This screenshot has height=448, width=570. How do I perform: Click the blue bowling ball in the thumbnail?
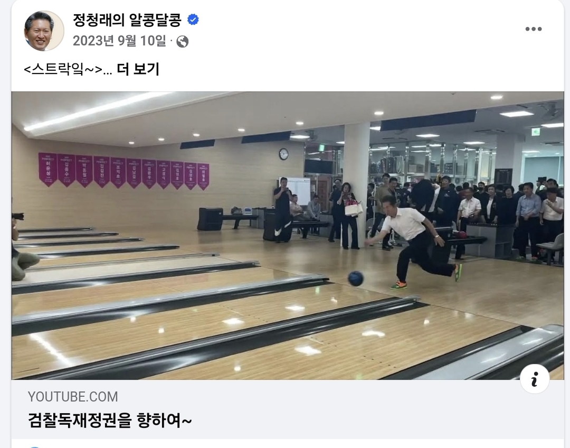click(x=356, y=278)
